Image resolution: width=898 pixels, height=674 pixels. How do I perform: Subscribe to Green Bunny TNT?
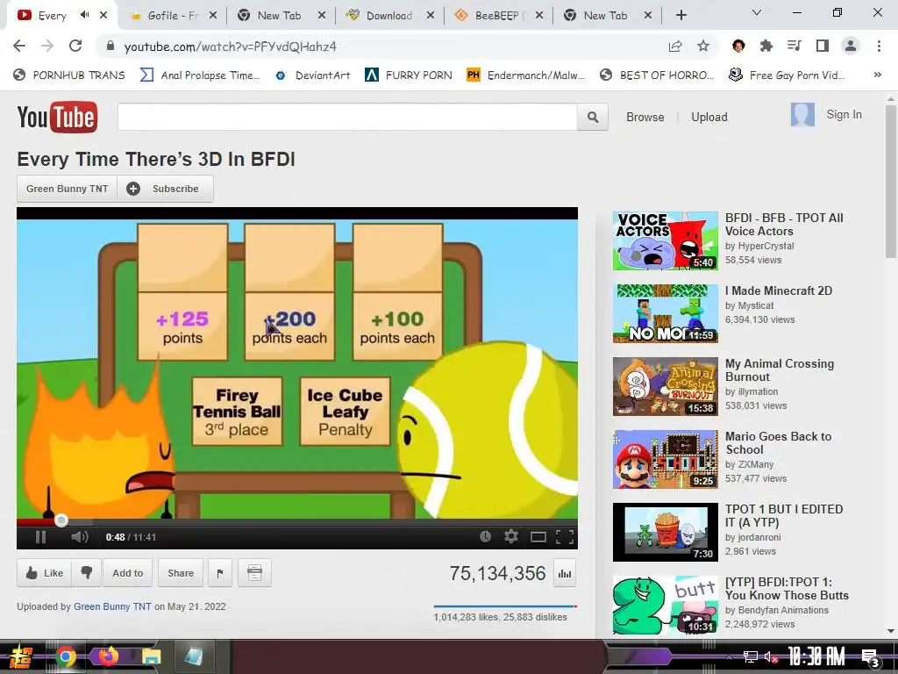(x=165, y=189)
